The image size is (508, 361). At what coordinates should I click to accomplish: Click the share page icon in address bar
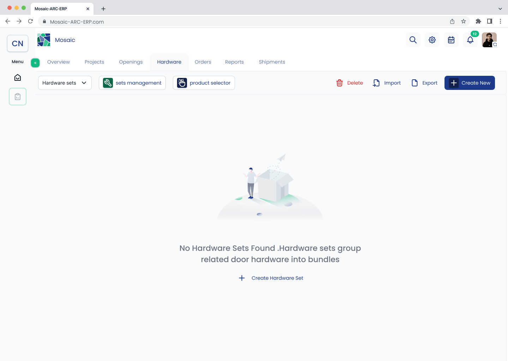click(x=452, y=21)
